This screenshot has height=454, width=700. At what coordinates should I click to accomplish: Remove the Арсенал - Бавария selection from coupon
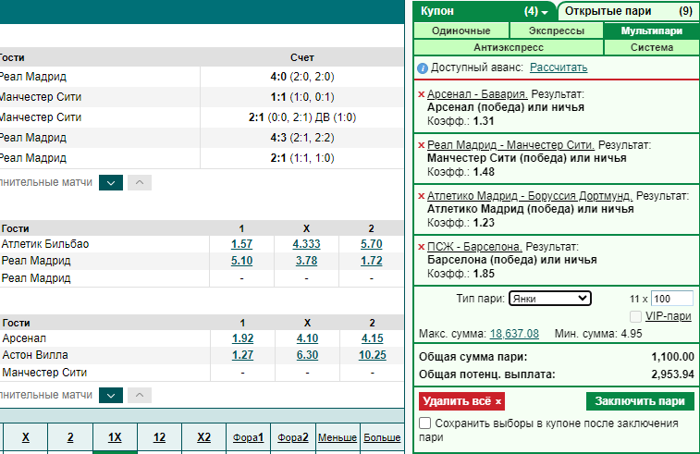pyautogui.click(x=421, y=94)
